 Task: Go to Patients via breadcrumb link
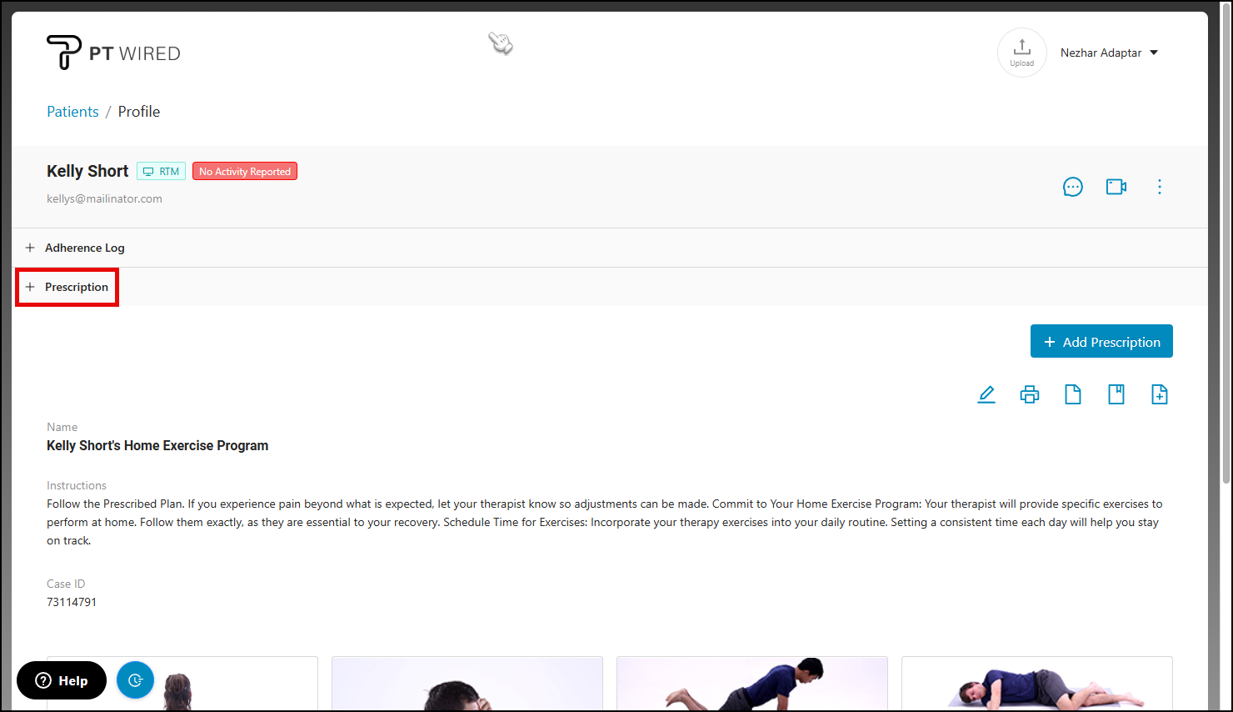[x=72, y=112]
